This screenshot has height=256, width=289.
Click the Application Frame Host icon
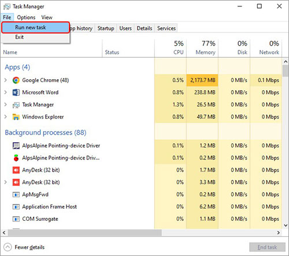click(16, 207)
